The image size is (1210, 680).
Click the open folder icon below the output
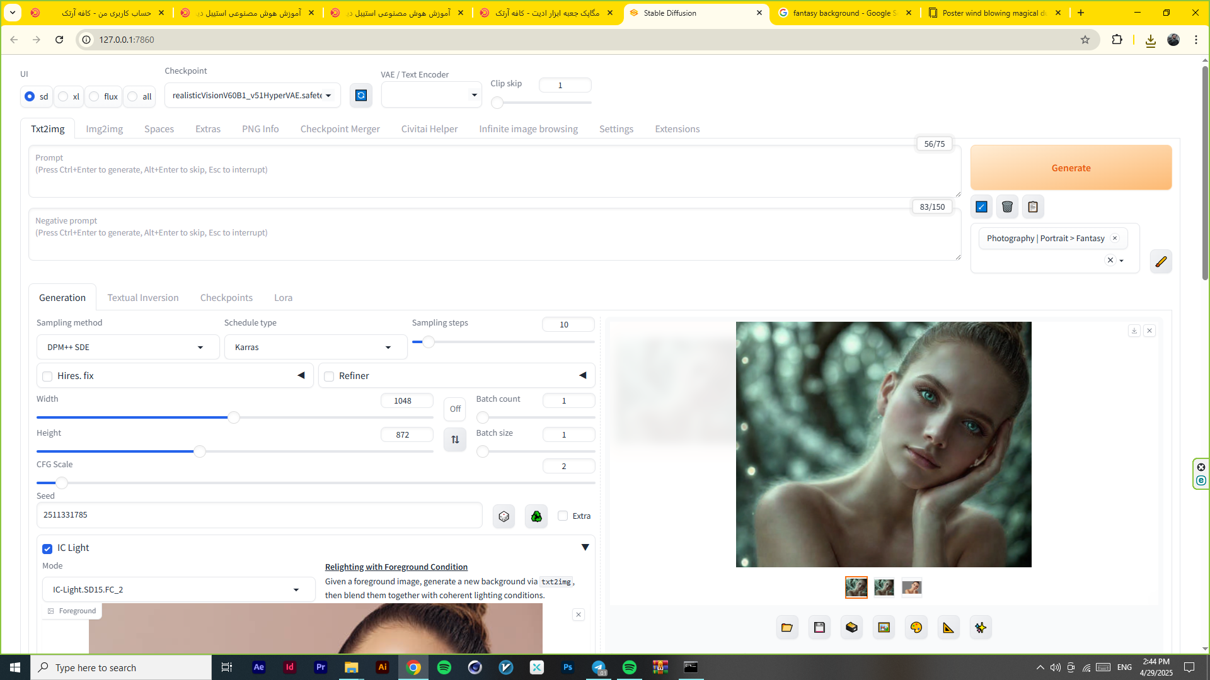pyautogui.click(x=786, y=628)
